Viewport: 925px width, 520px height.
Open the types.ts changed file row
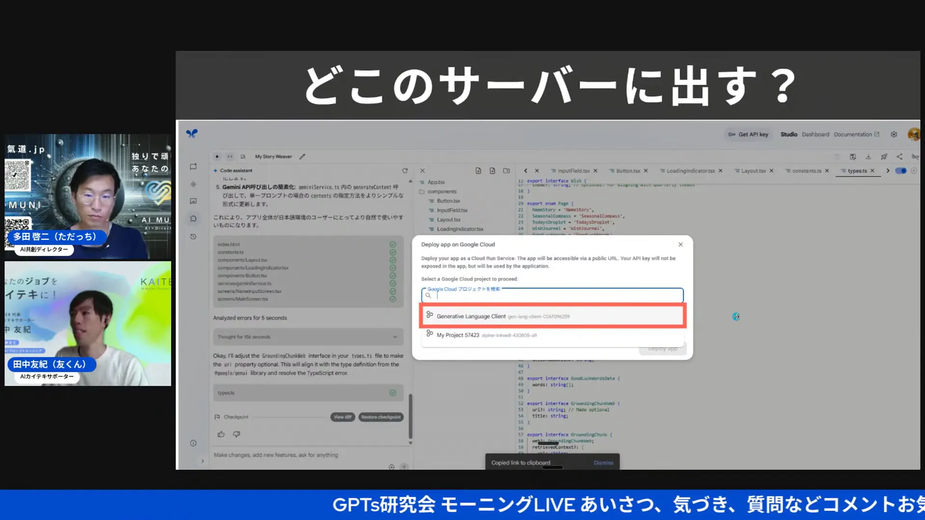308,393
